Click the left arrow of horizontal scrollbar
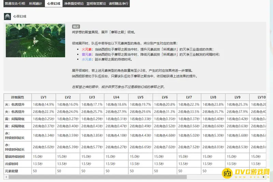 tap(5, 177)
